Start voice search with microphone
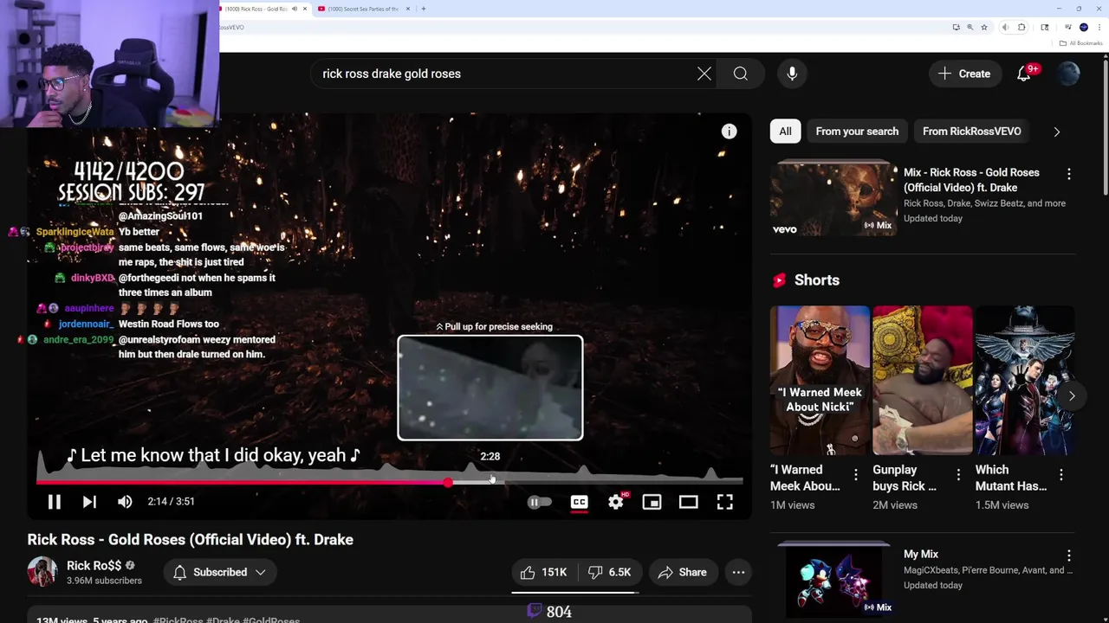 [x=792, y=74]
